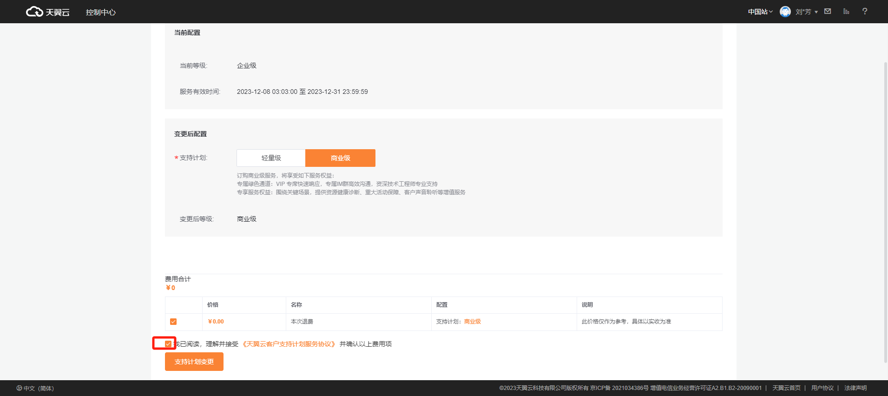
Task: Open the 天翼云首页 footer link
Action: 786,388
